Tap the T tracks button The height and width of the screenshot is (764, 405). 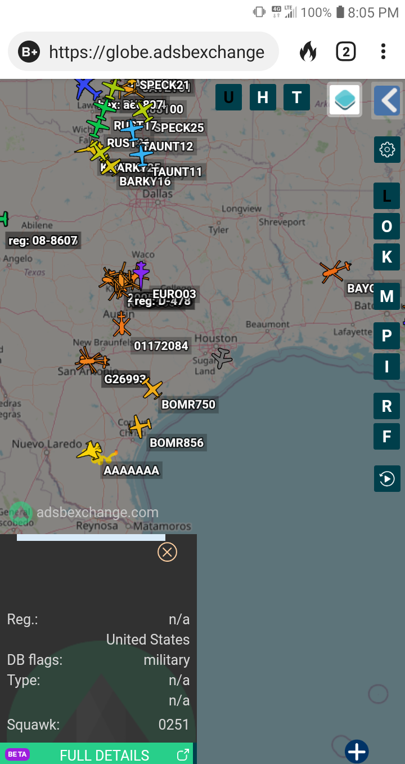(297, 97)
